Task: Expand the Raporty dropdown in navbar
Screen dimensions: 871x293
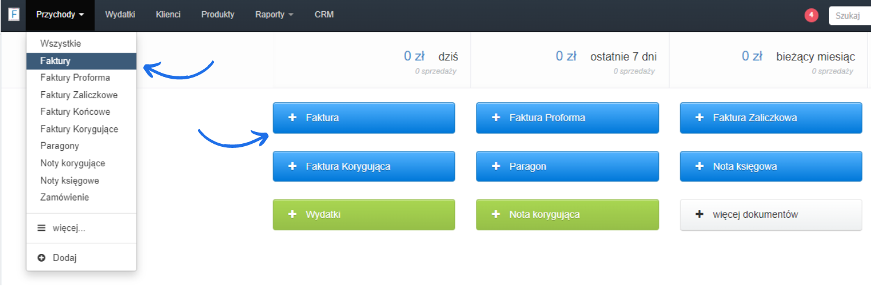Action: pyautogui.click(x=274, y=15)
